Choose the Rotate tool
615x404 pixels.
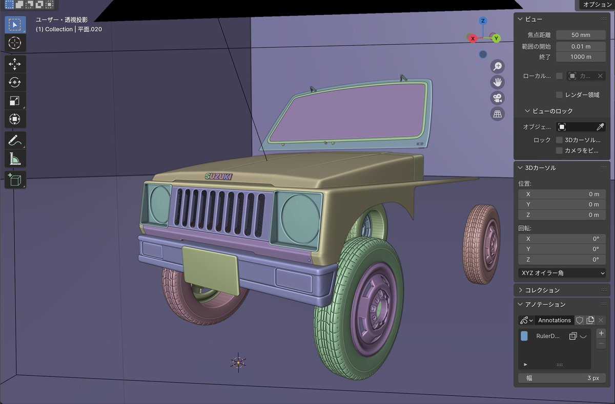point(15,82)
